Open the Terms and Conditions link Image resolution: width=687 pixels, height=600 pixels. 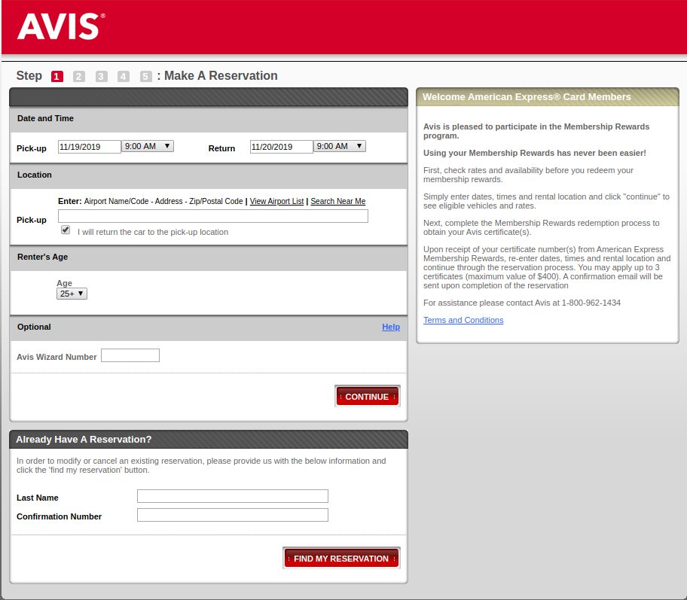(463, 320)
